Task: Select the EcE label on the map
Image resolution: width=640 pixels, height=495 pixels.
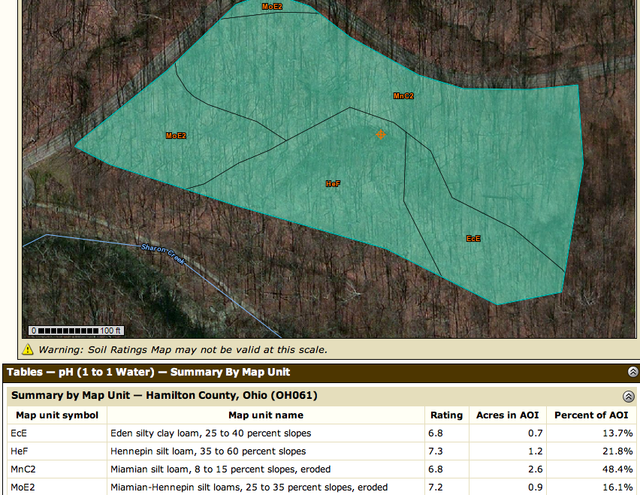Action: point(473,239)
